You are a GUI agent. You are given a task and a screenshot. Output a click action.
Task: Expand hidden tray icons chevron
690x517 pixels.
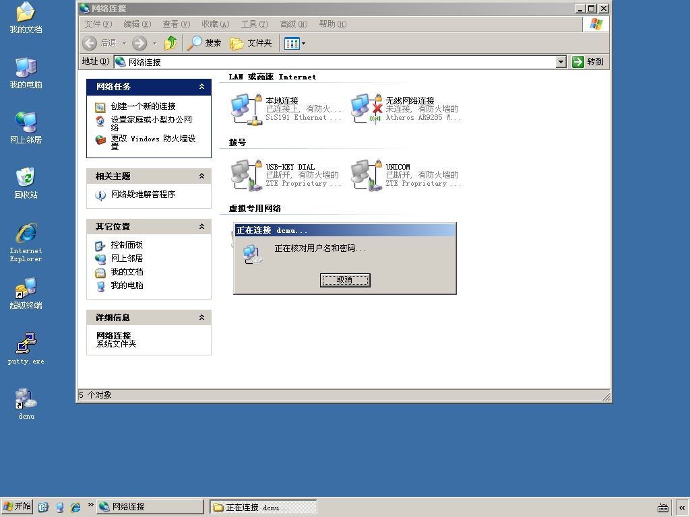[682, 508]
